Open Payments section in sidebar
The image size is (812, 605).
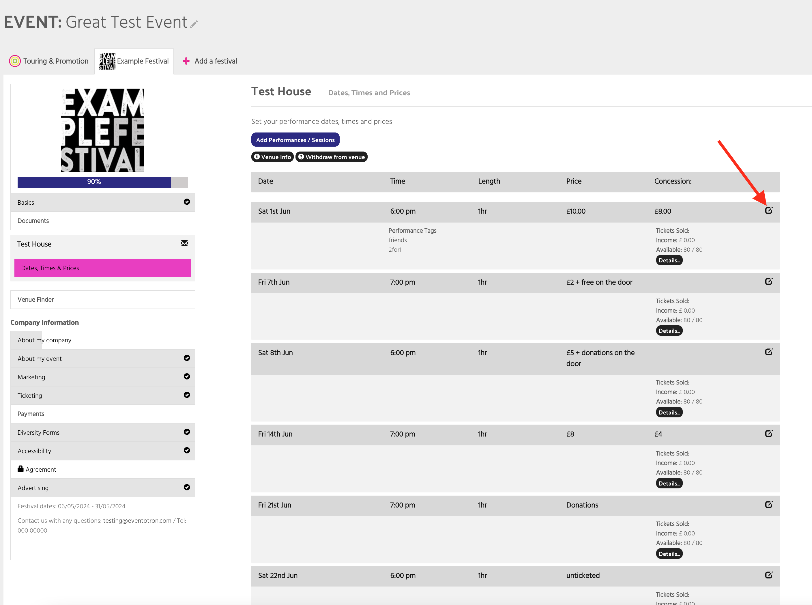(102, 414)
